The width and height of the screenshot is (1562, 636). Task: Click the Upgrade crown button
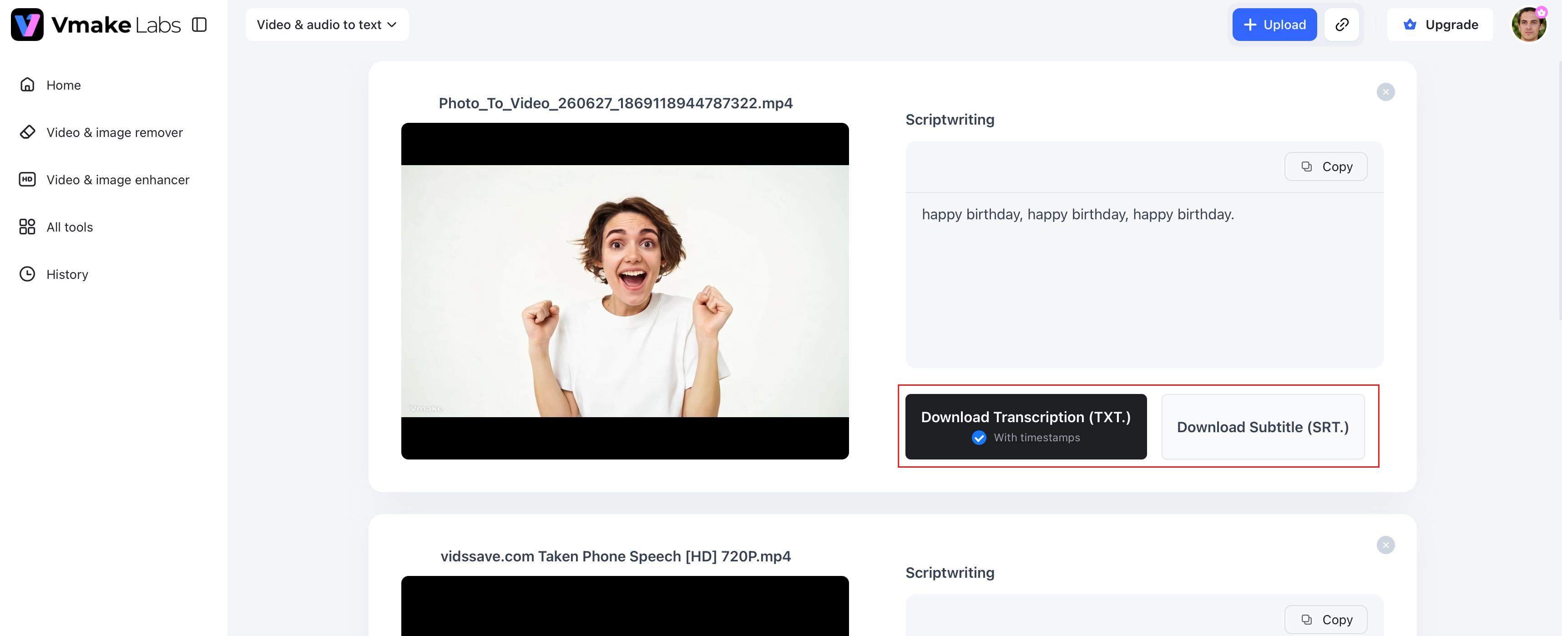click(x=1440, y=25)
